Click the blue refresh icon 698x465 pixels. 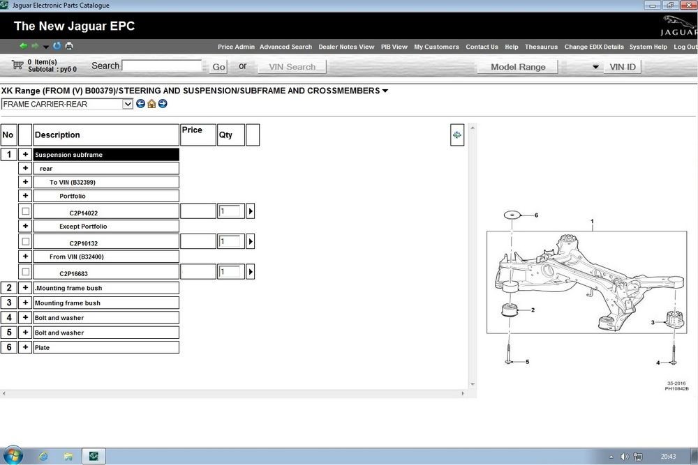tap(57, 47)
